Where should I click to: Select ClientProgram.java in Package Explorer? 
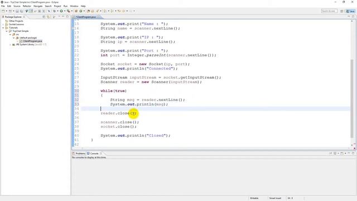(x=32, y=41)
